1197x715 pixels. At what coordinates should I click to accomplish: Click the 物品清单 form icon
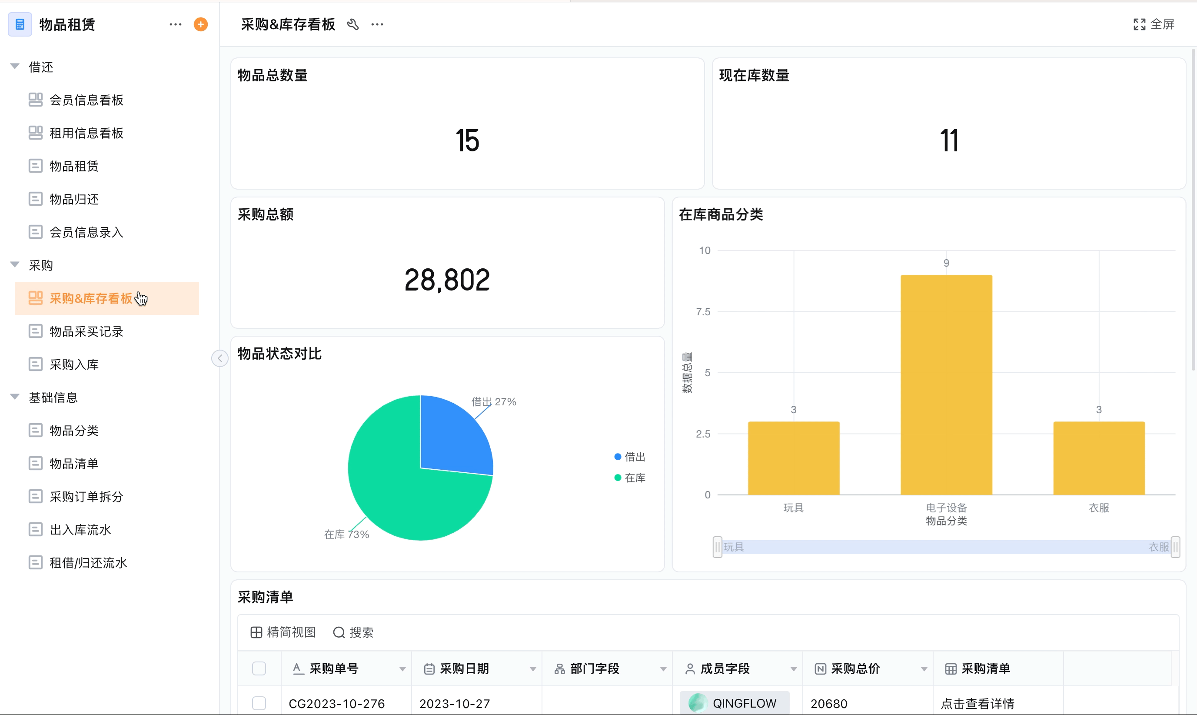[x=36, y=464]
